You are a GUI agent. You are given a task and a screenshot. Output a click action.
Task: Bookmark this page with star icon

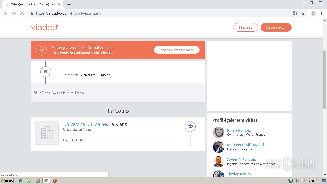click(303, 13)
